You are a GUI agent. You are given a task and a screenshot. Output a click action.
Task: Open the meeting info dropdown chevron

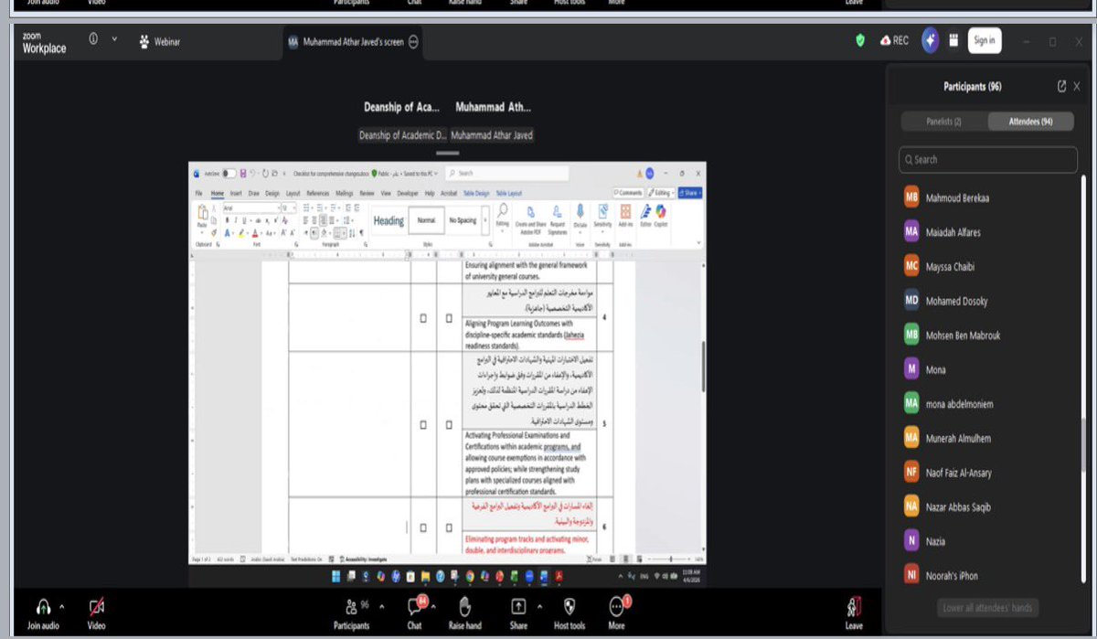pyautogui.click(x=114, y=40)
